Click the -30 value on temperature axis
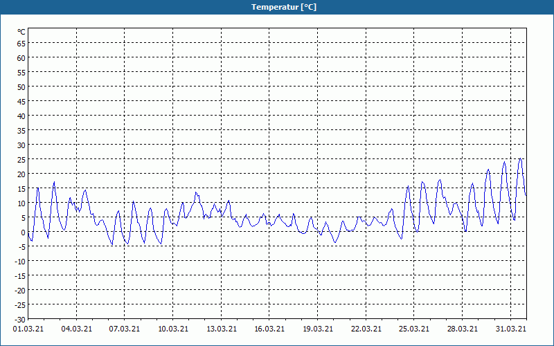Image resolution: width=554 pixels, height=346 pixels. 20,320
